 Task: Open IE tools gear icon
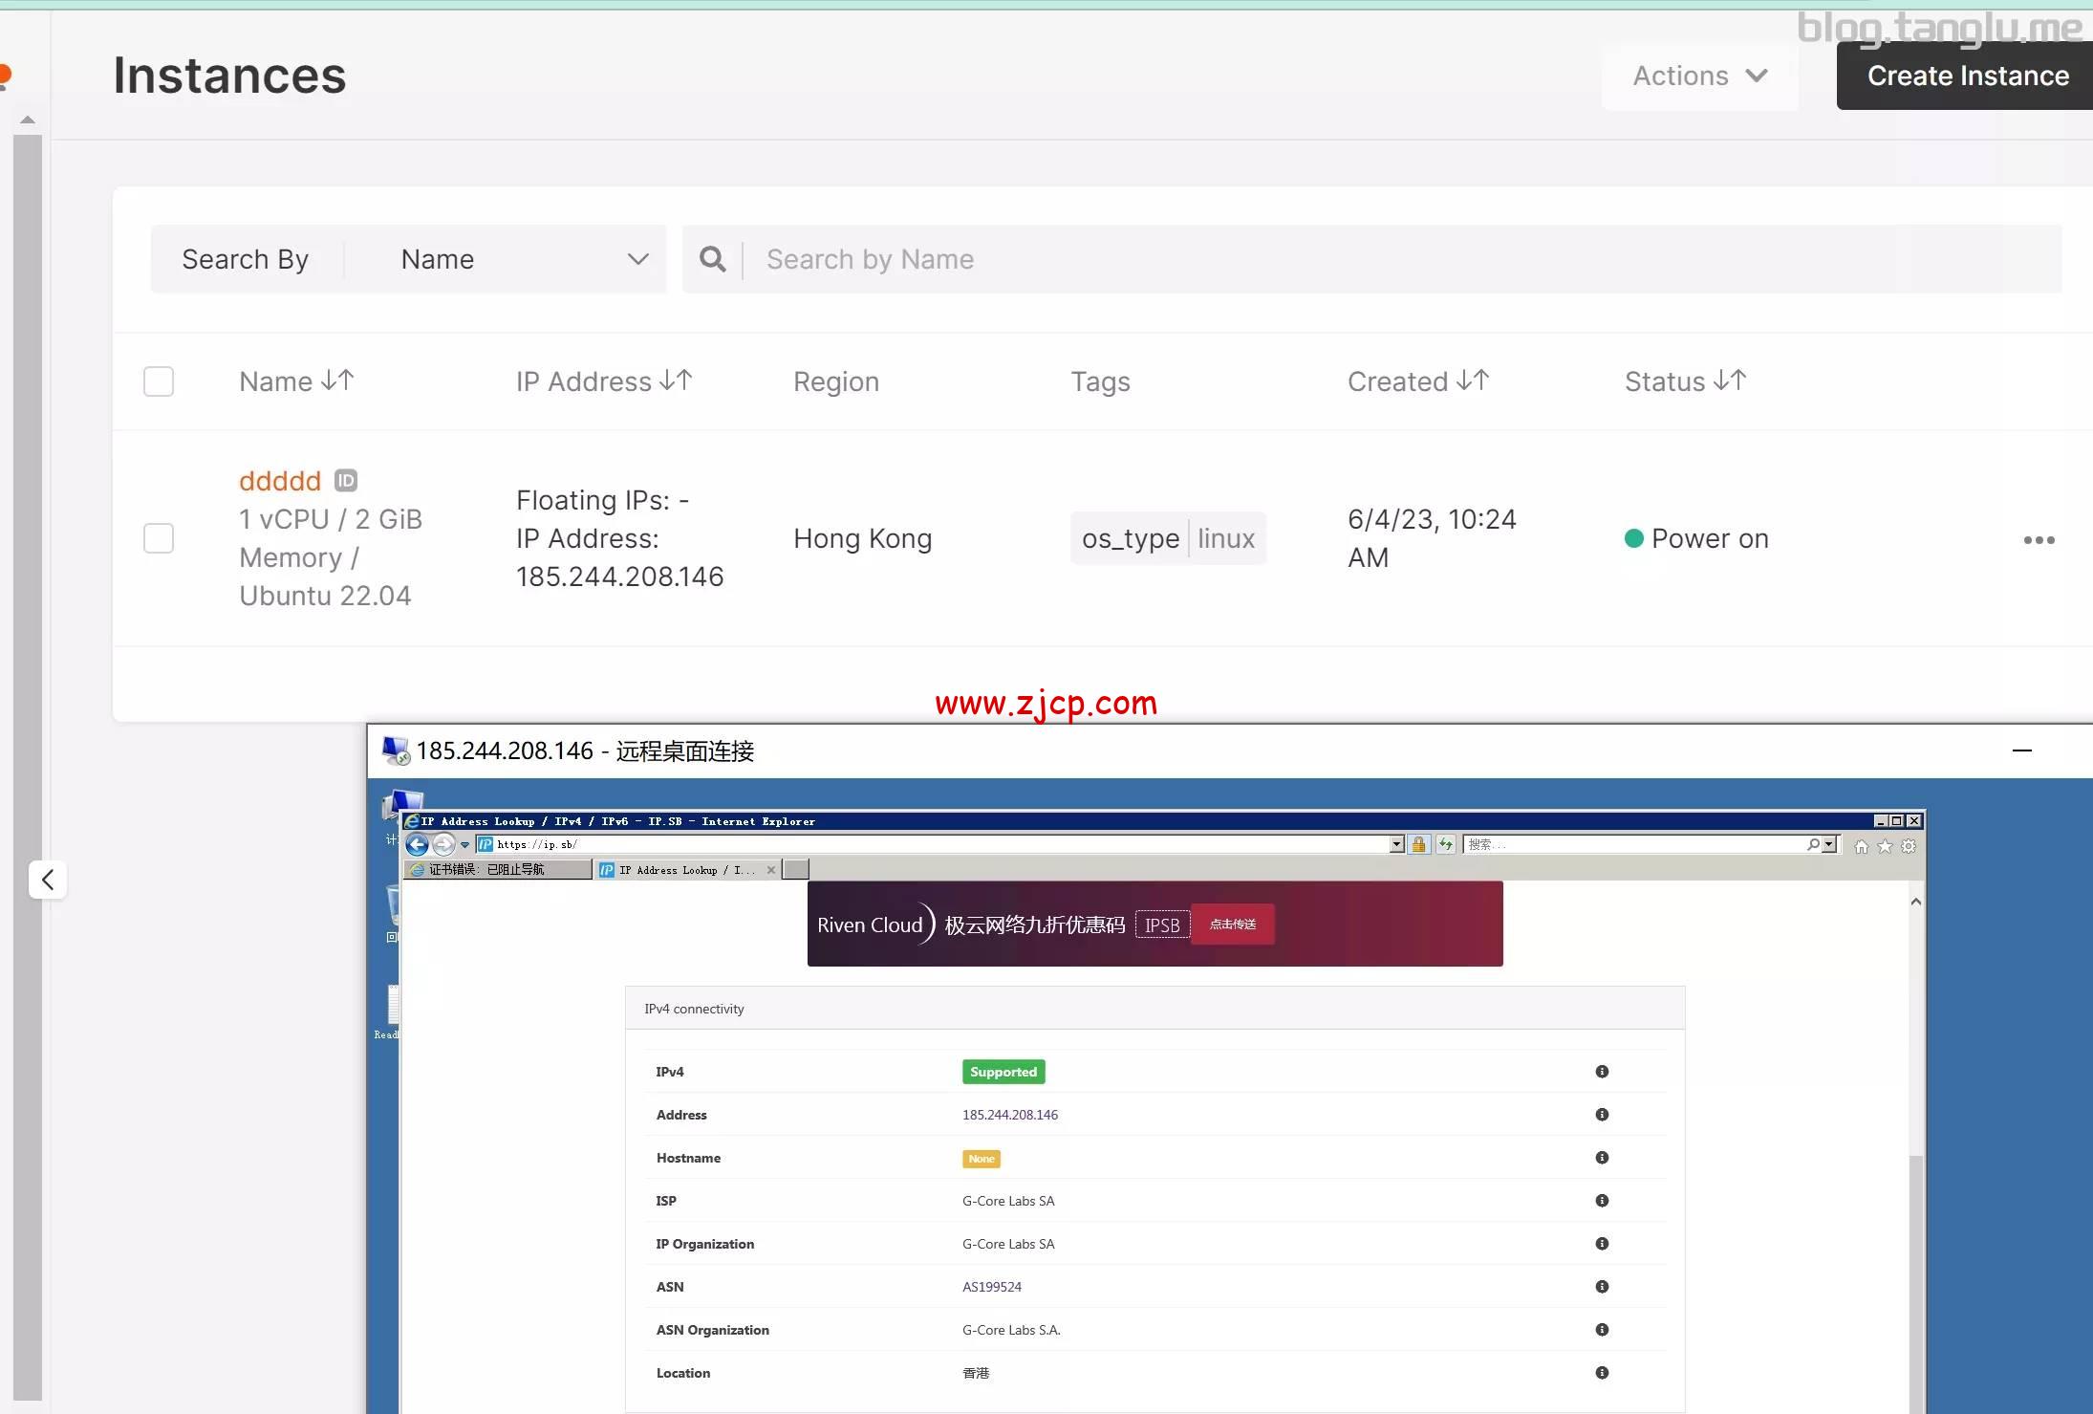pos(1909,846)
